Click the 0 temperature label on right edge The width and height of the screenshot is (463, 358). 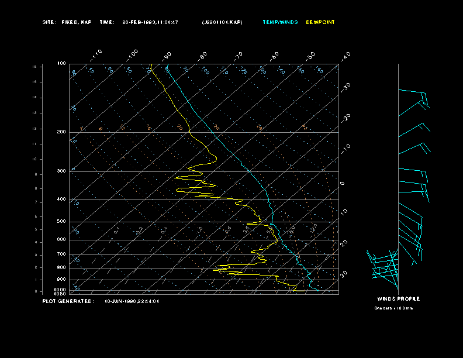coord(343,183)
